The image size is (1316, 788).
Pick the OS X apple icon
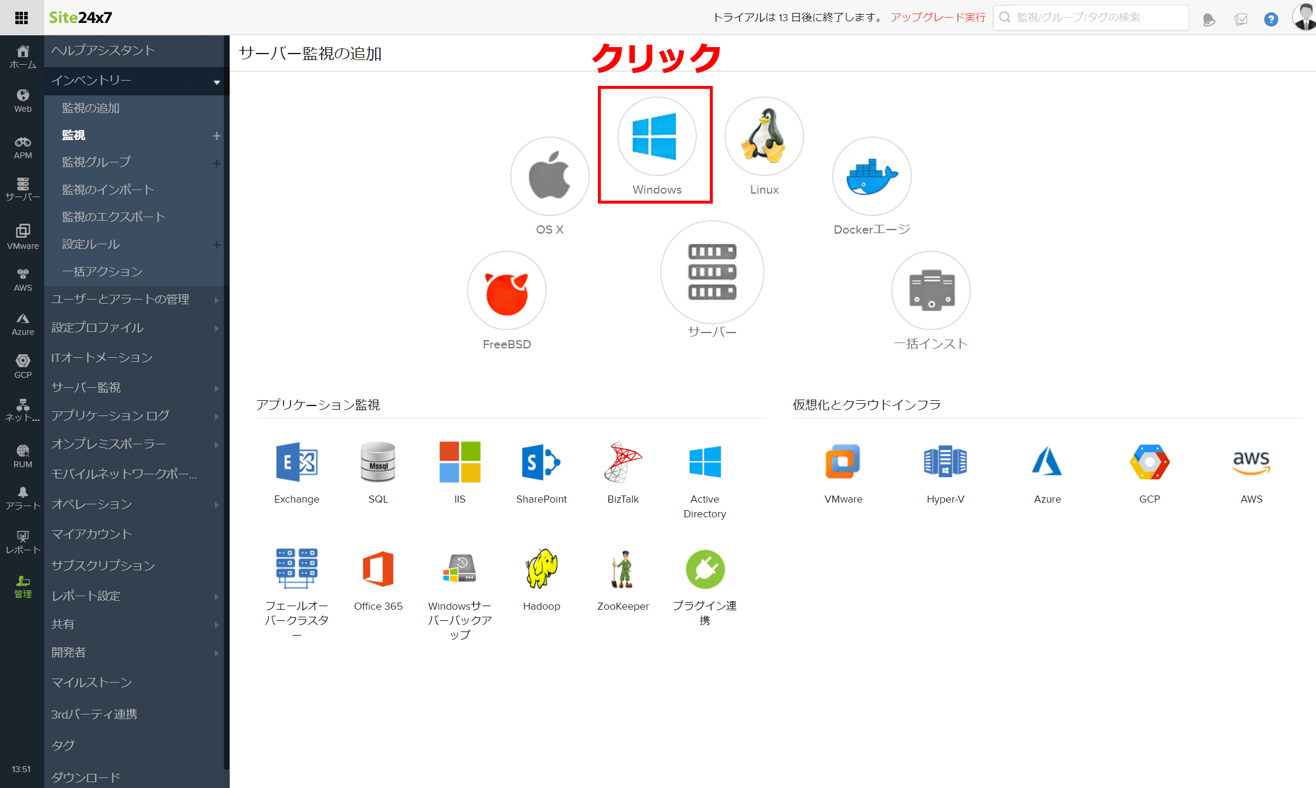coord(550,176)
